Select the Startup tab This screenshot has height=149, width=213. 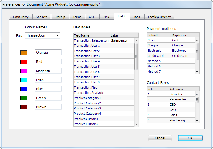click(60, 17)
